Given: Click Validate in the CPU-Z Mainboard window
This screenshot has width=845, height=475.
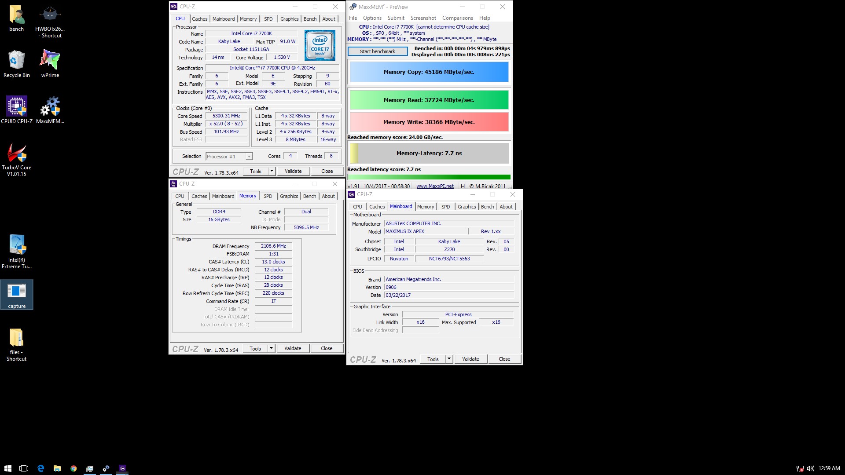Looking at the screenshot, I should pyautogui.click(x=470, y=359).
